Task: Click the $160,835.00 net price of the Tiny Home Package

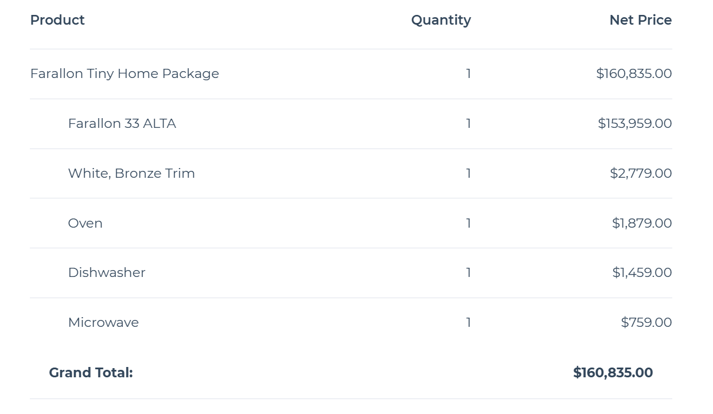Action: (634, 73)
